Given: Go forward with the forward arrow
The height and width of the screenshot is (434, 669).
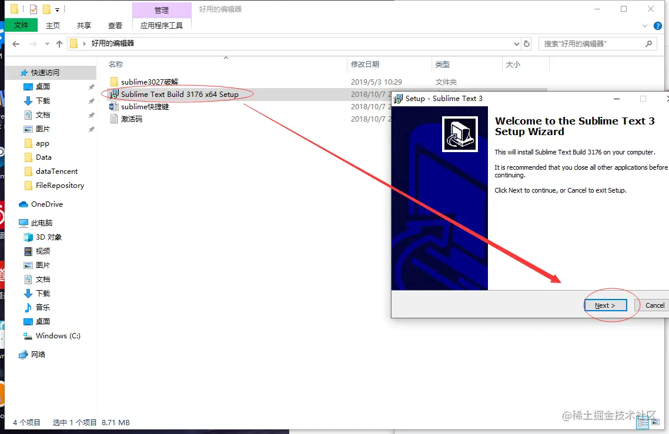Looking at the screenshot, I should (34, 43).
